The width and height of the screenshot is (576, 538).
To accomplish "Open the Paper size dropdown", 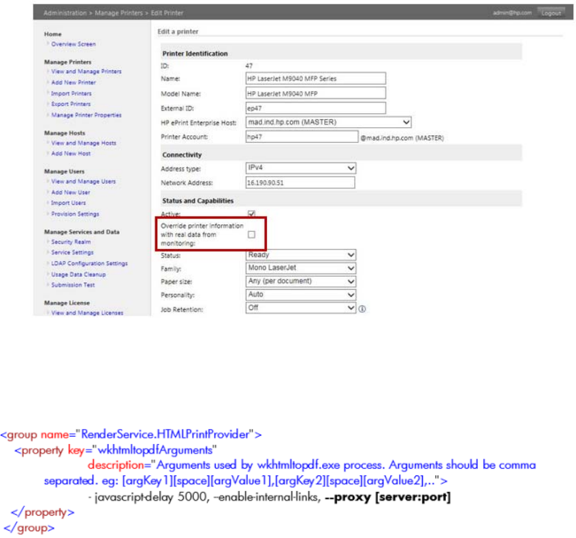I will click(301, 281).
